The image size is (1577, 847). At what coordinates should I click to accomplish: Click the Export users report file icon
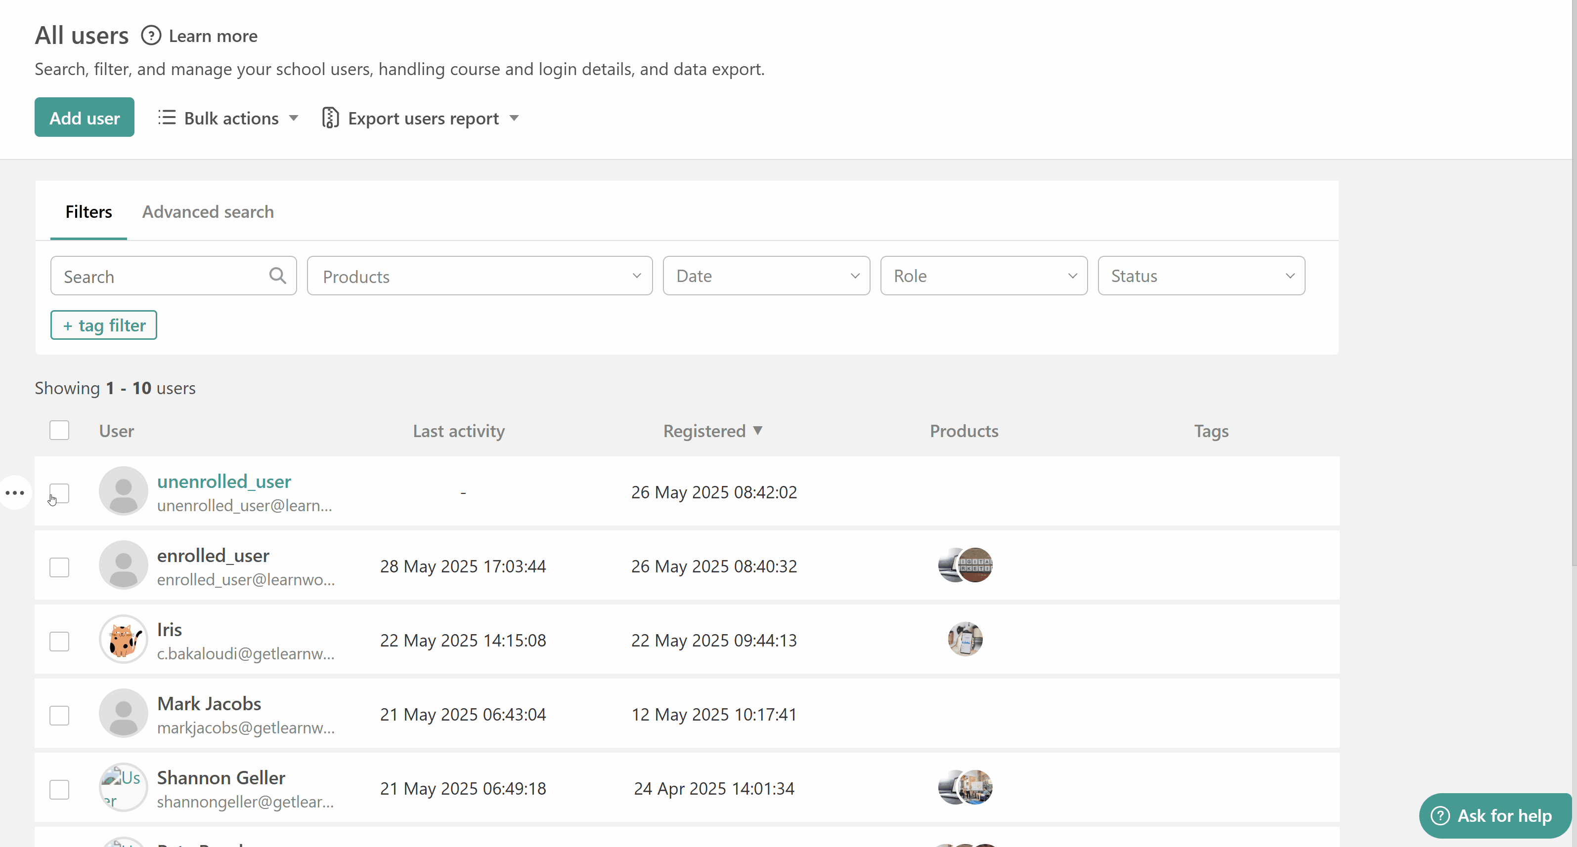330,118
